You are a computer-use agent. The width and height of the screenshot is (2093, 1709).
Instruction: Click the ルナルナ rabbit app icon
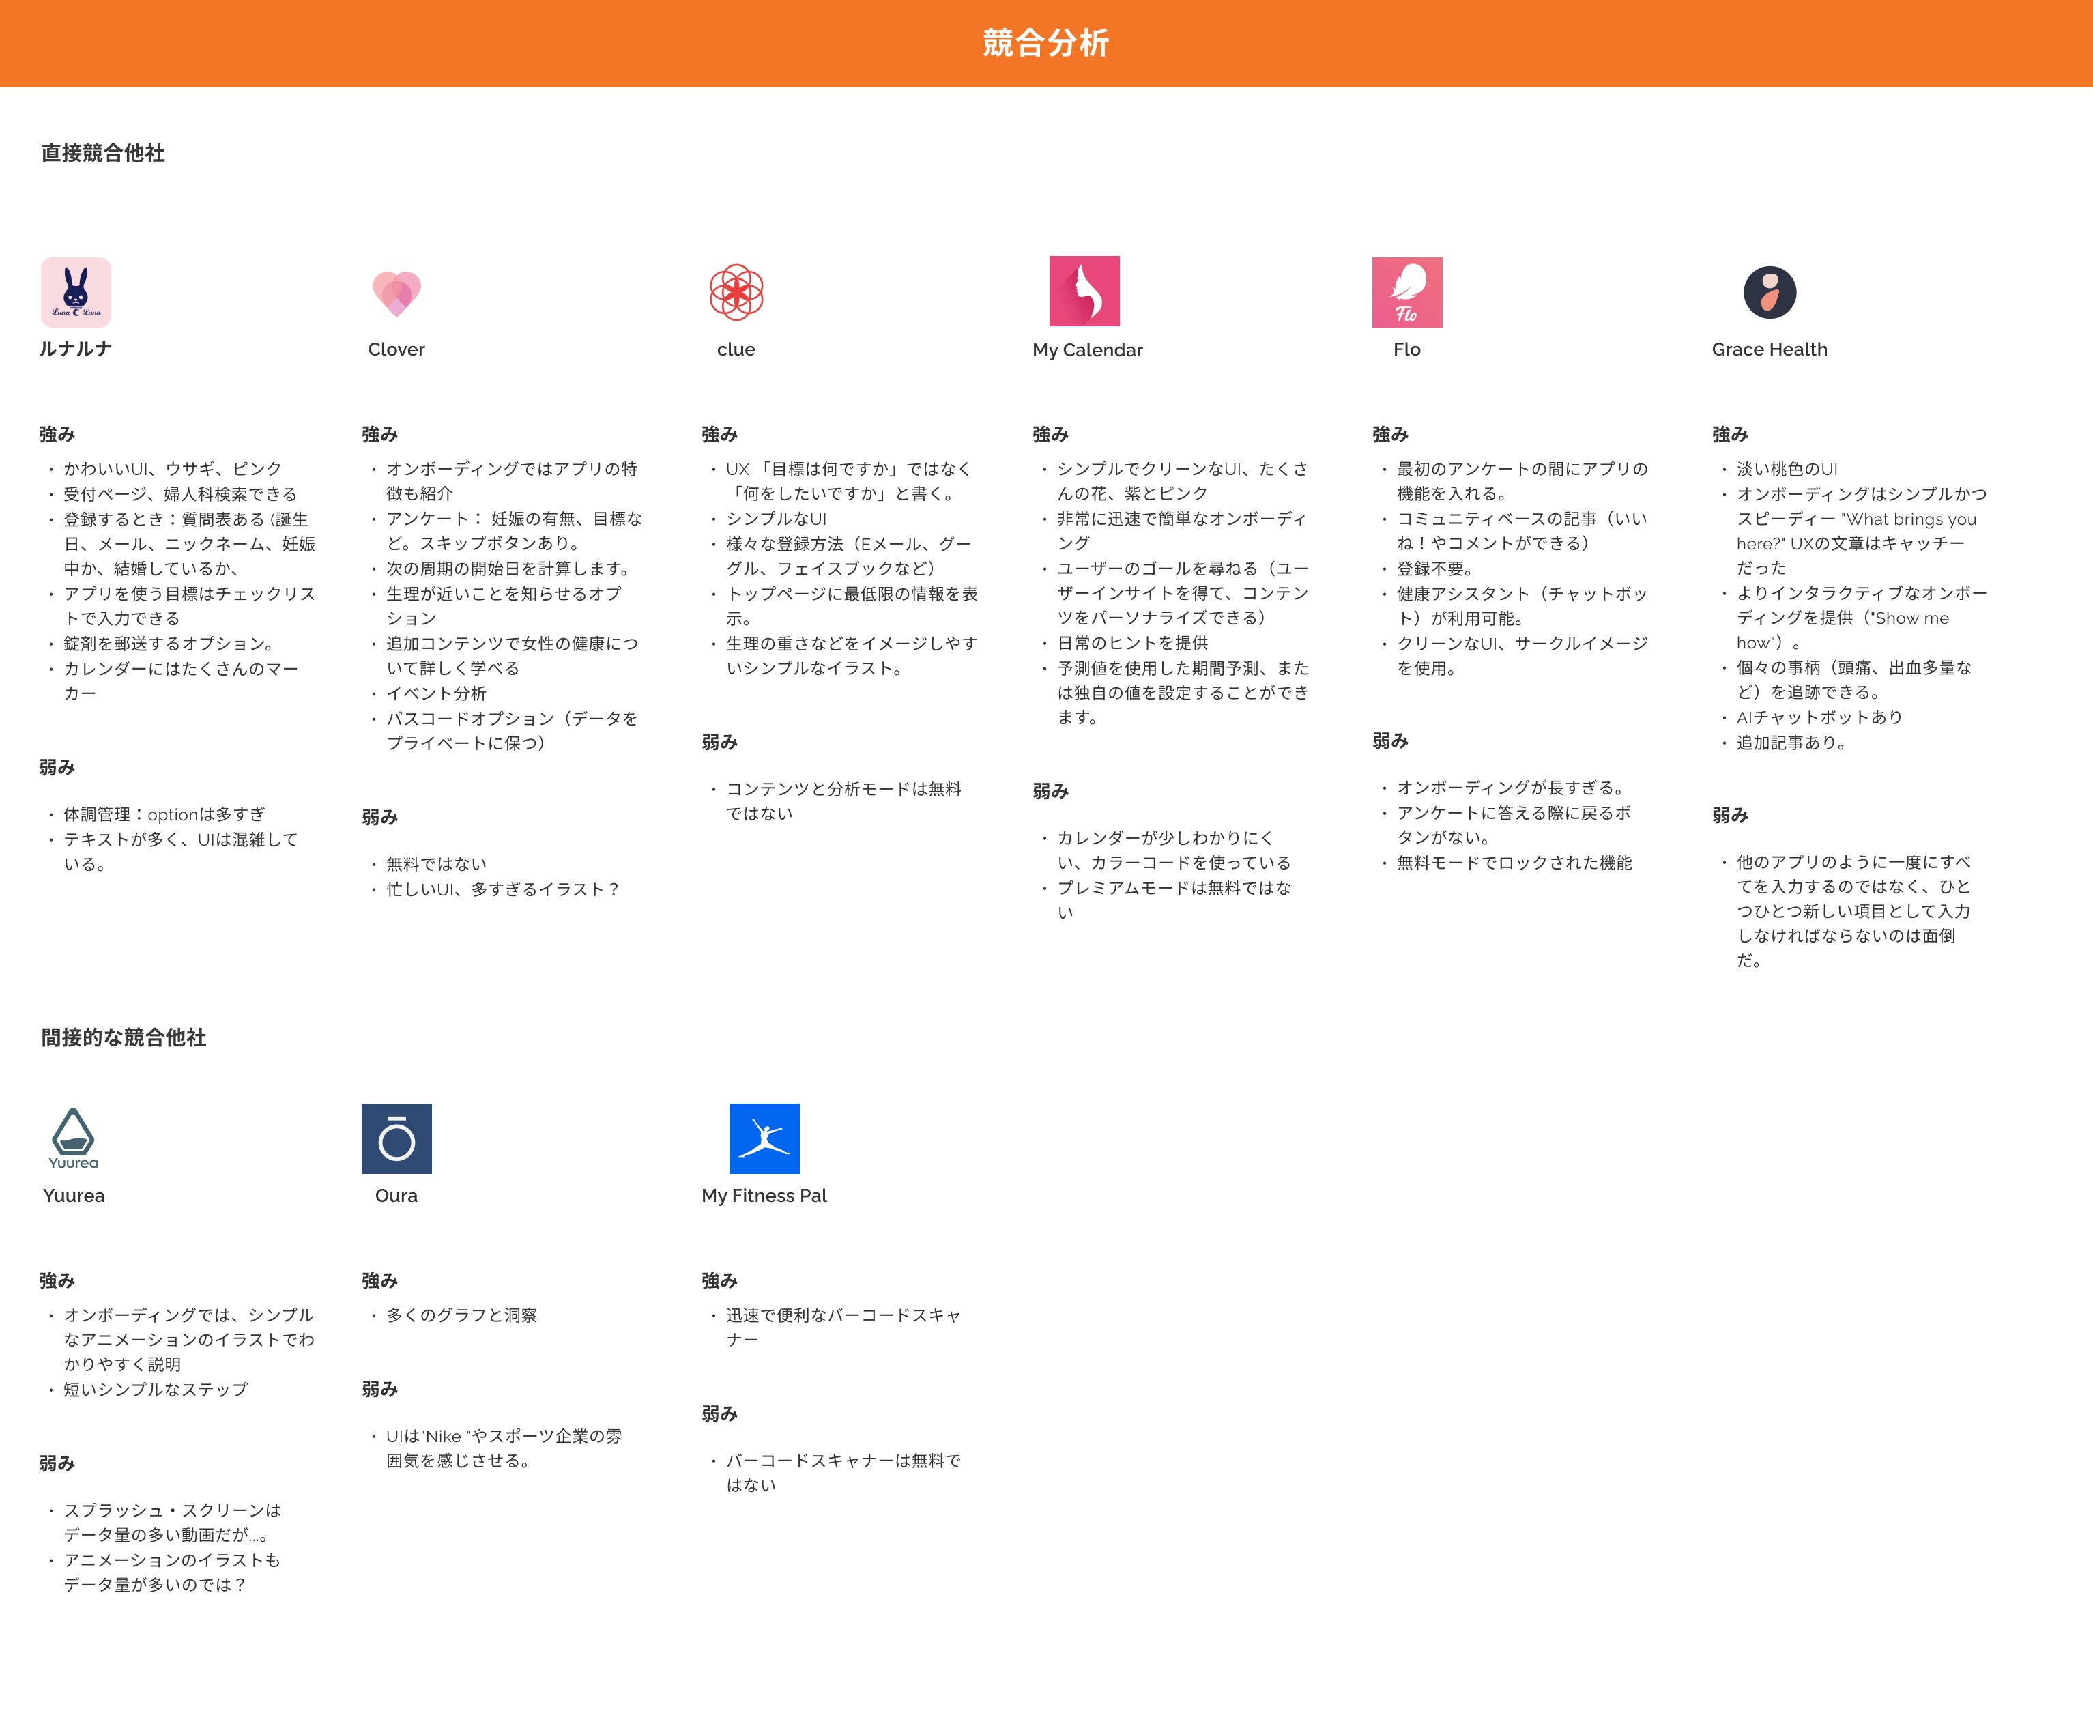point(76,292)
